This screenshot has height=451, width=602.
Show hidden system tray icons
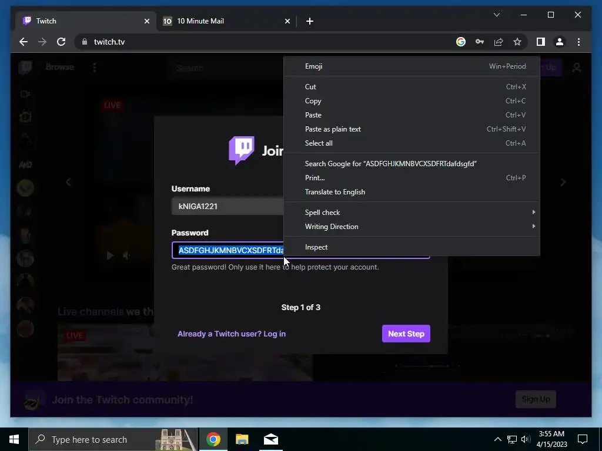(497, 439)
